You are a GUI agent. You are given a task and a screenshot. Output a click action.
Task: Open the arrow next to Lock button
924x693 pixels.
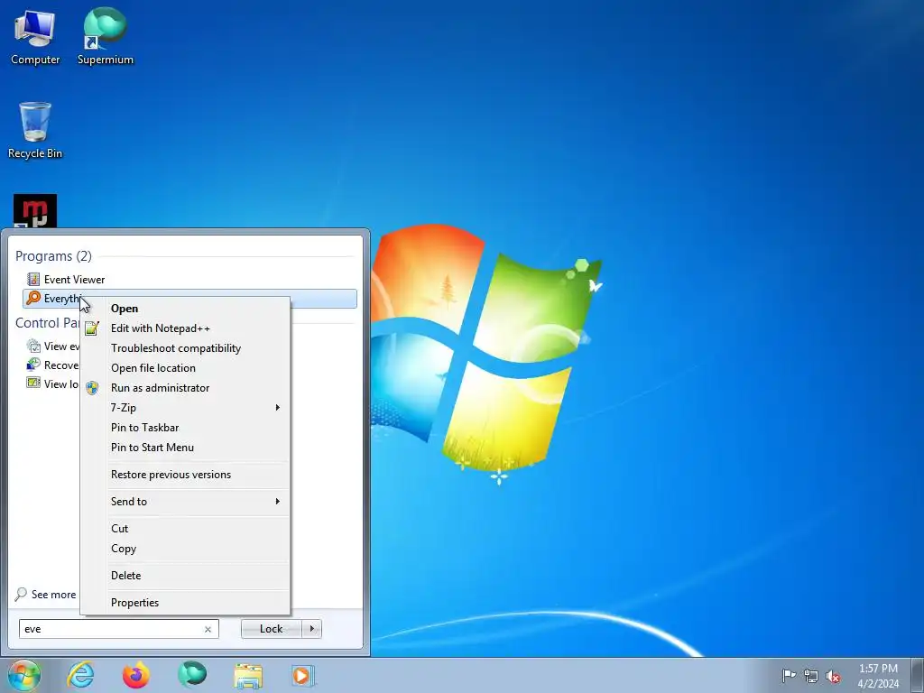coord(311,629)
